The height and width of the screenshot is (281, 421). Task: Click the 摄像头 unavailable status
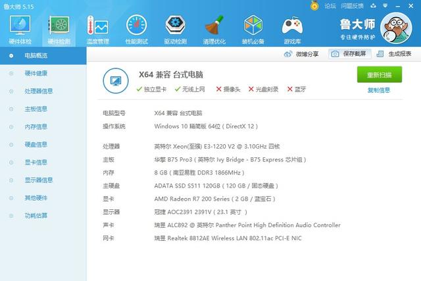228,89
